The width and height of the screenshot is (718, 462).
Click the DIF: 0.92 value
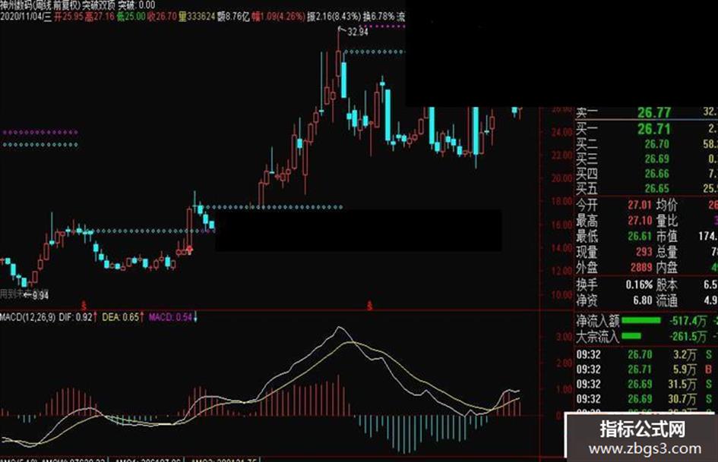tap(75, 317)
